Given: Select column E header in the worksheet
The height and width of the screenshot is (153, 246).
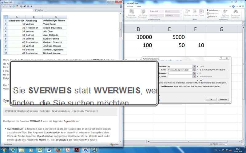Looking at the screenshot, I should click(169, 29).
